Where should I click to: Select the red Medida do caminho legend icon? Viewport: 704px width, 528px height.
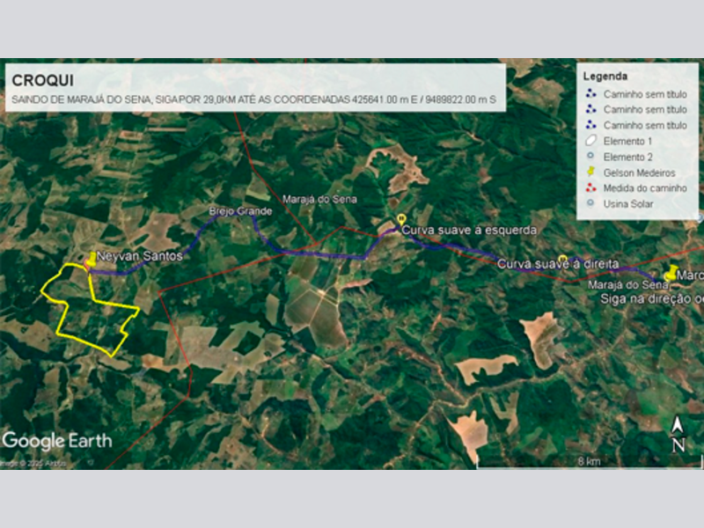click(x=590, y=188)
